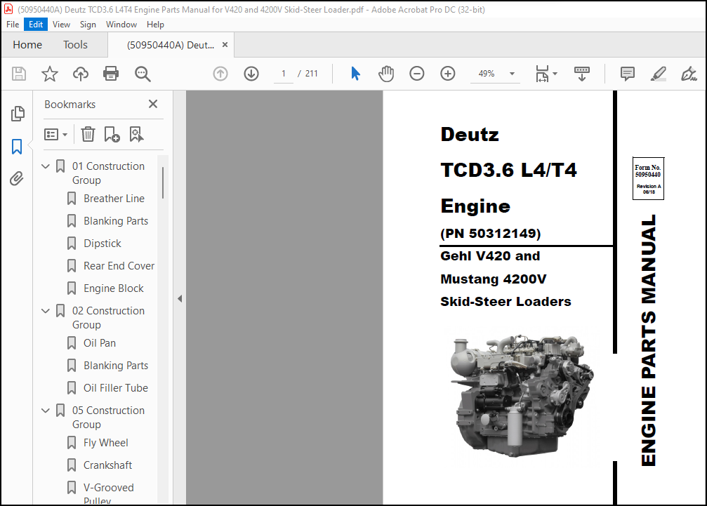Open the 02 Construction Group bookmark
Image resolution: width=707 pixels, height=506 pixels.
pos(108,318)
